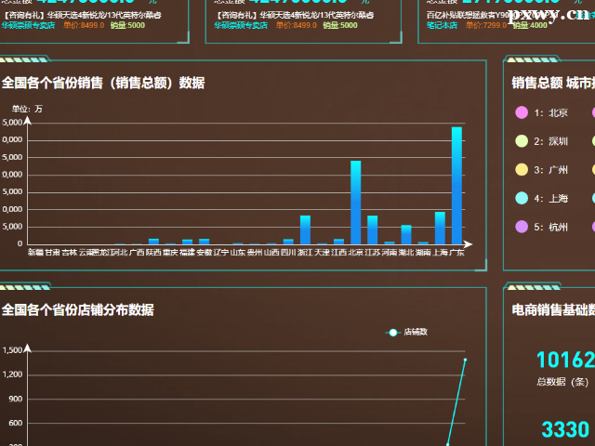Click the 全国各个省份销售 chart title

coord(103,83)
